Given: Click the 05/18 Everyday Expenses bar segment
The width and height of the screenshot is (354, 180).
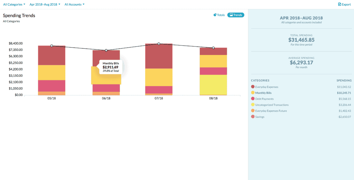Looking at the screenshot, I should coord(52,56).
